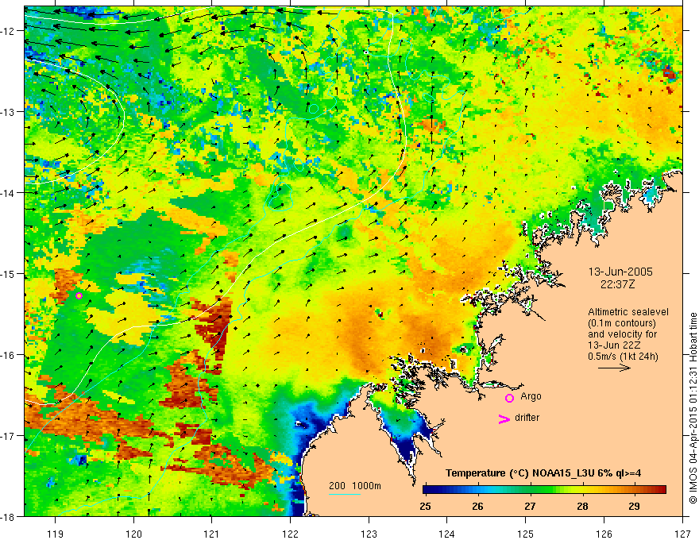Click the latitude axis label -17
The image size is (699, 540).
pos(9,435)
